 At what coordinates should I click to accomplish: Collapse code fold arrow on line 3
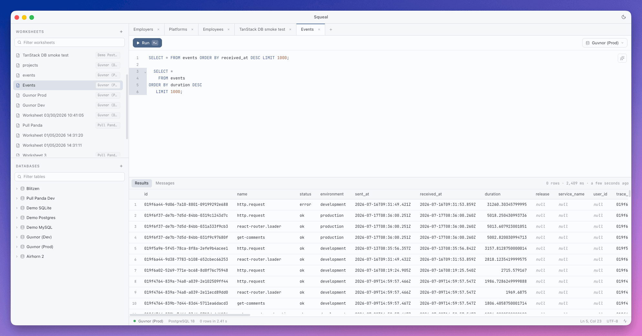tap(145, 72)
